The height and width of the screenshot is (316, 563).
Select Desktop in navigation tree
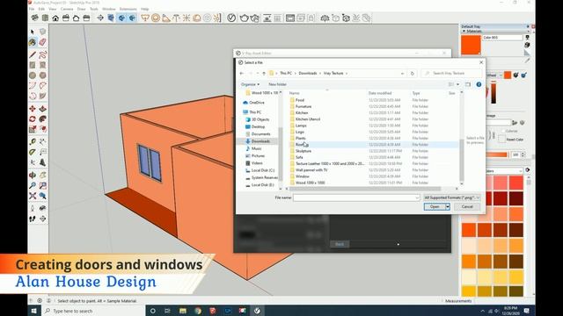click(258, 126)
